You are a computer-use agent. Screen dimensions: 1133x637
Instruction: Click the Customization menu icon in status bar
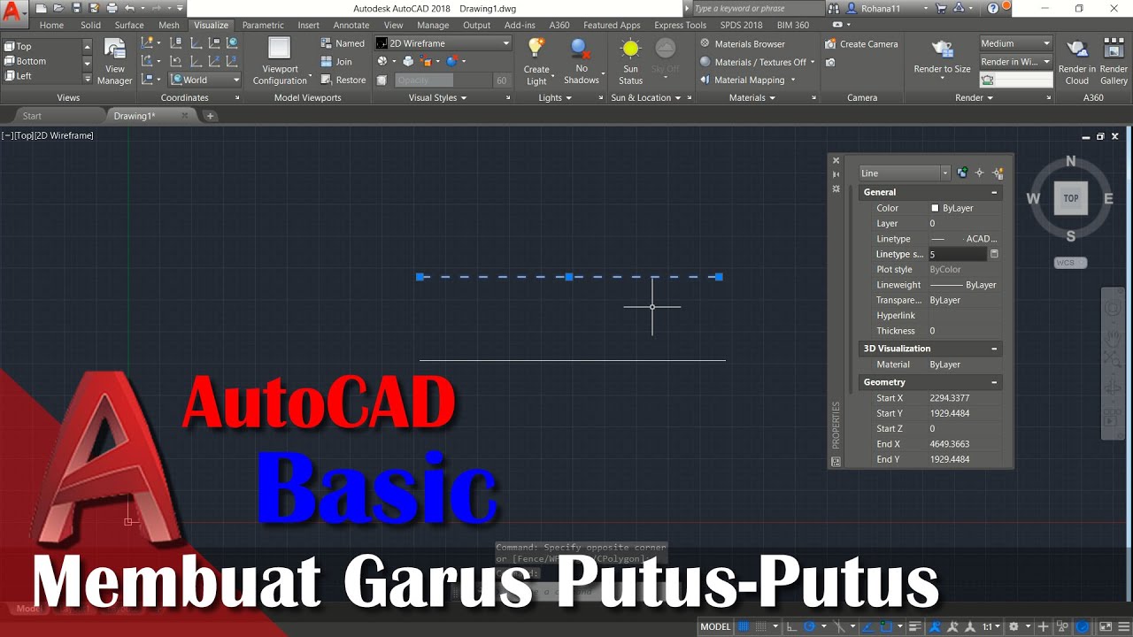coord(1123,626)
